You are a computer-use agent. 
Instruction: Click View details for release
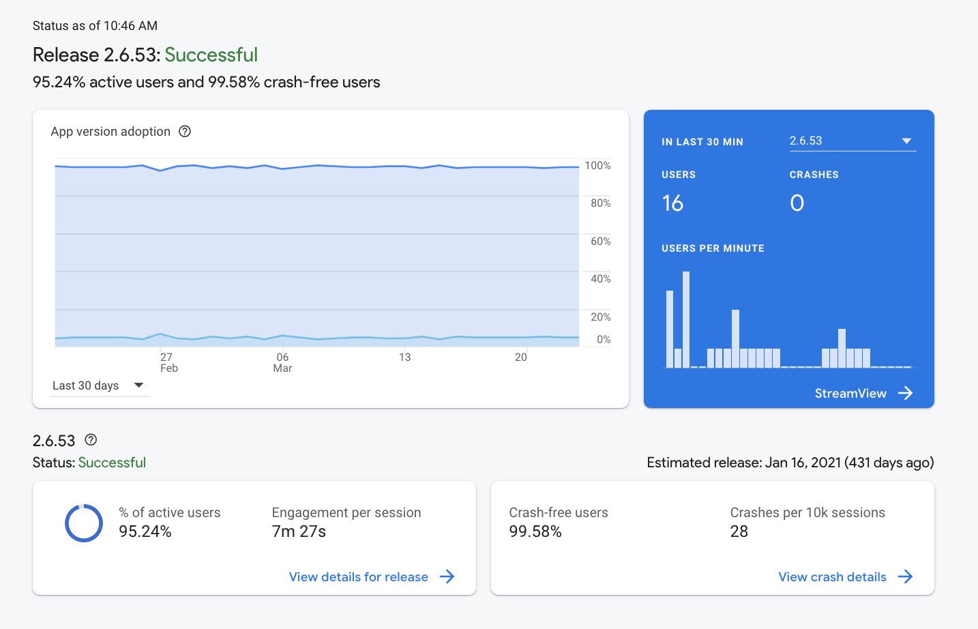pos(358,576)
